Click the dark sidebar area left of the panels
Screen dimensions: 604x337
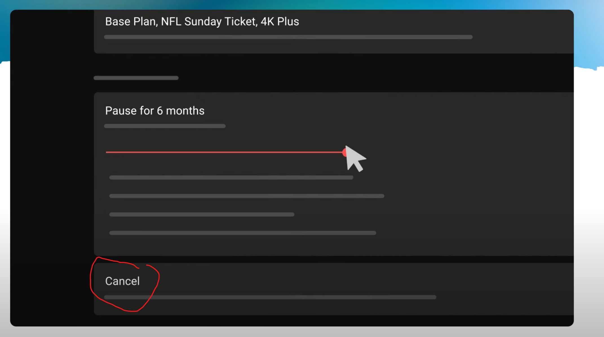coord(51,169)
